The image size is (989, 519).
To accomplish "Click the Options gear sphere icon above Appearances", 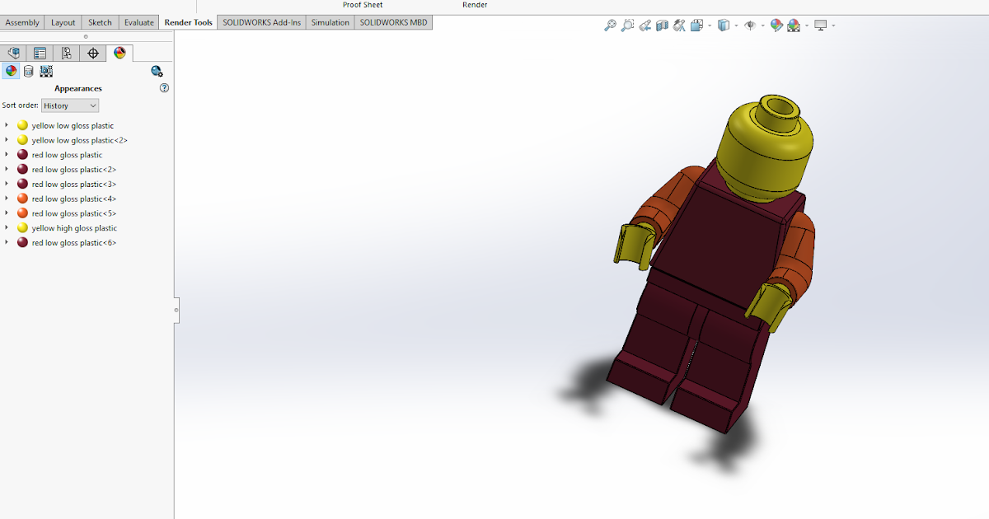I will tap(157, 72).
